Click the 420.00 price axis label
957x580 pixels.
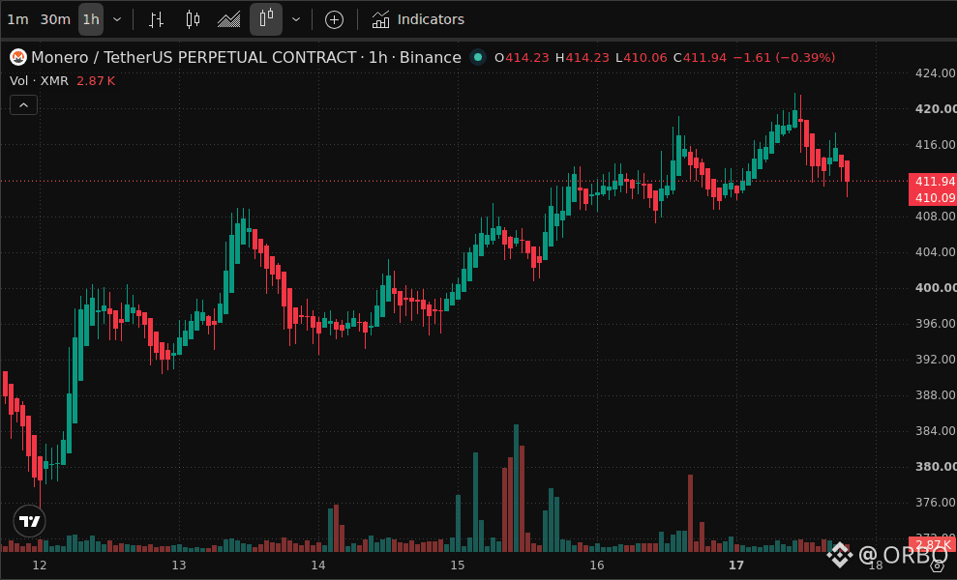click(935, 108)
